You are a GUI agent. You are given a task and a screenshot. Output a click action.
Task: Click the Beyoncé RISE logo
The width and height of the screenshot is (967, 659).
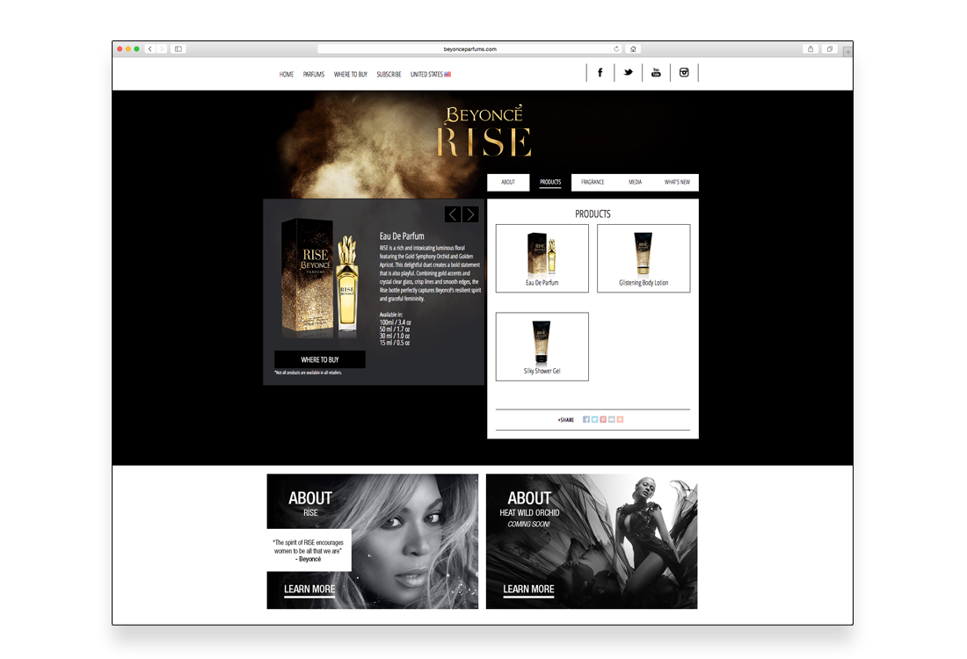[484, 132]
